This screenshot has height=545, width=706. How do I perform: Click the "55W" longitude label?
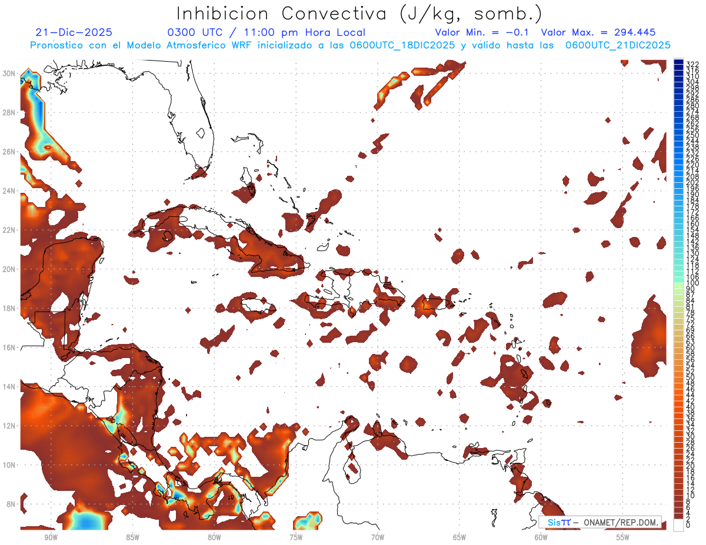623,537
